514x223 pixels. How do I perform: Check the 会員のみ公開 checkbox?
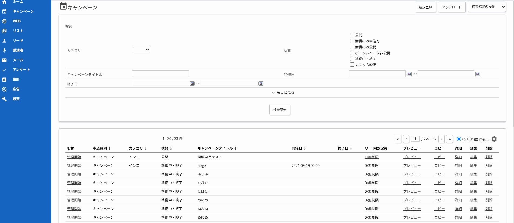pyautogui.click(x=352, y=47)
